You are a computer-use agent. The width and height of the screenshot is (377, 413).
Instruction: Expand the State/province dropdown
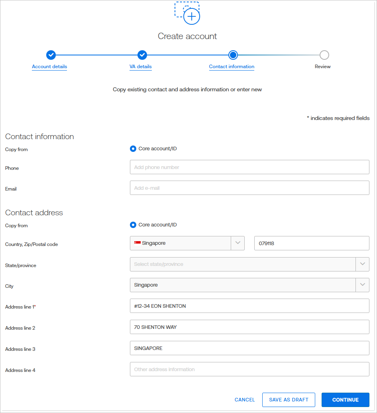point(363,264)
